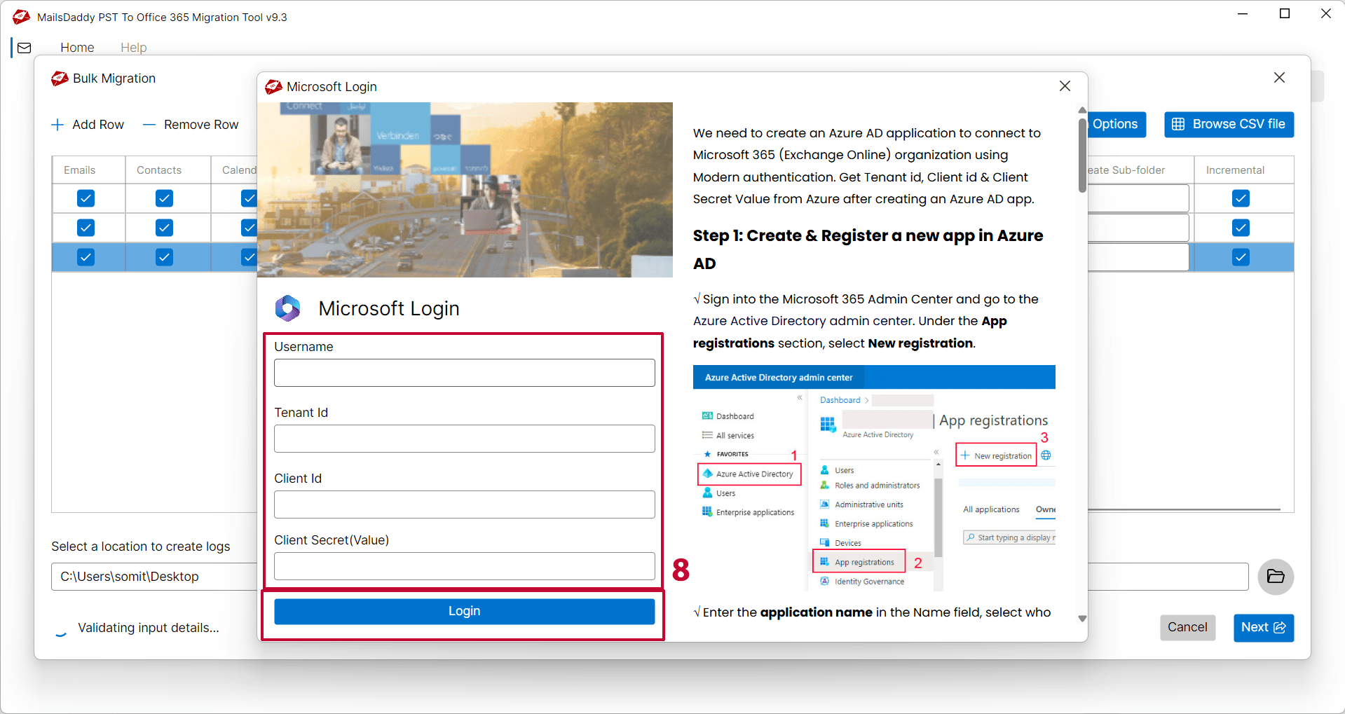This screenshot has height=714, width=1345.
Task: Click the scroll-up arrow in the instructions panel
Action: [x=1081, y=110]
